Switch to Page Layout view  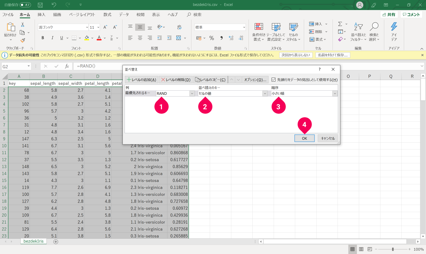click(361, 249)
